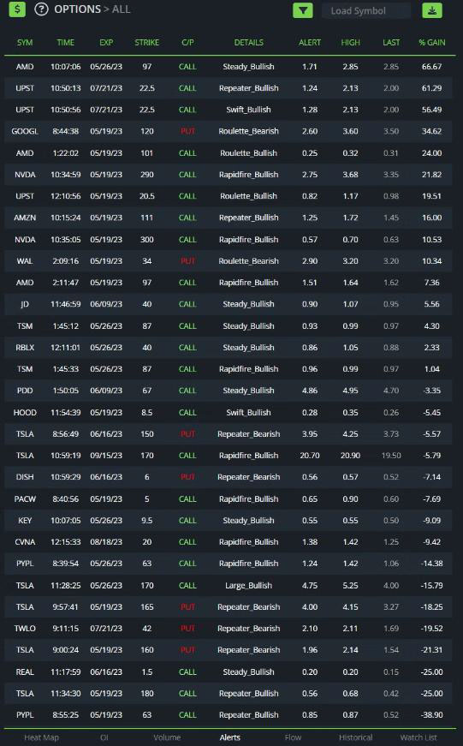Click Repeater_Bullish on UPST 10:50:13 row
Screen dimensions: 463x746
[x=248, y=88]
